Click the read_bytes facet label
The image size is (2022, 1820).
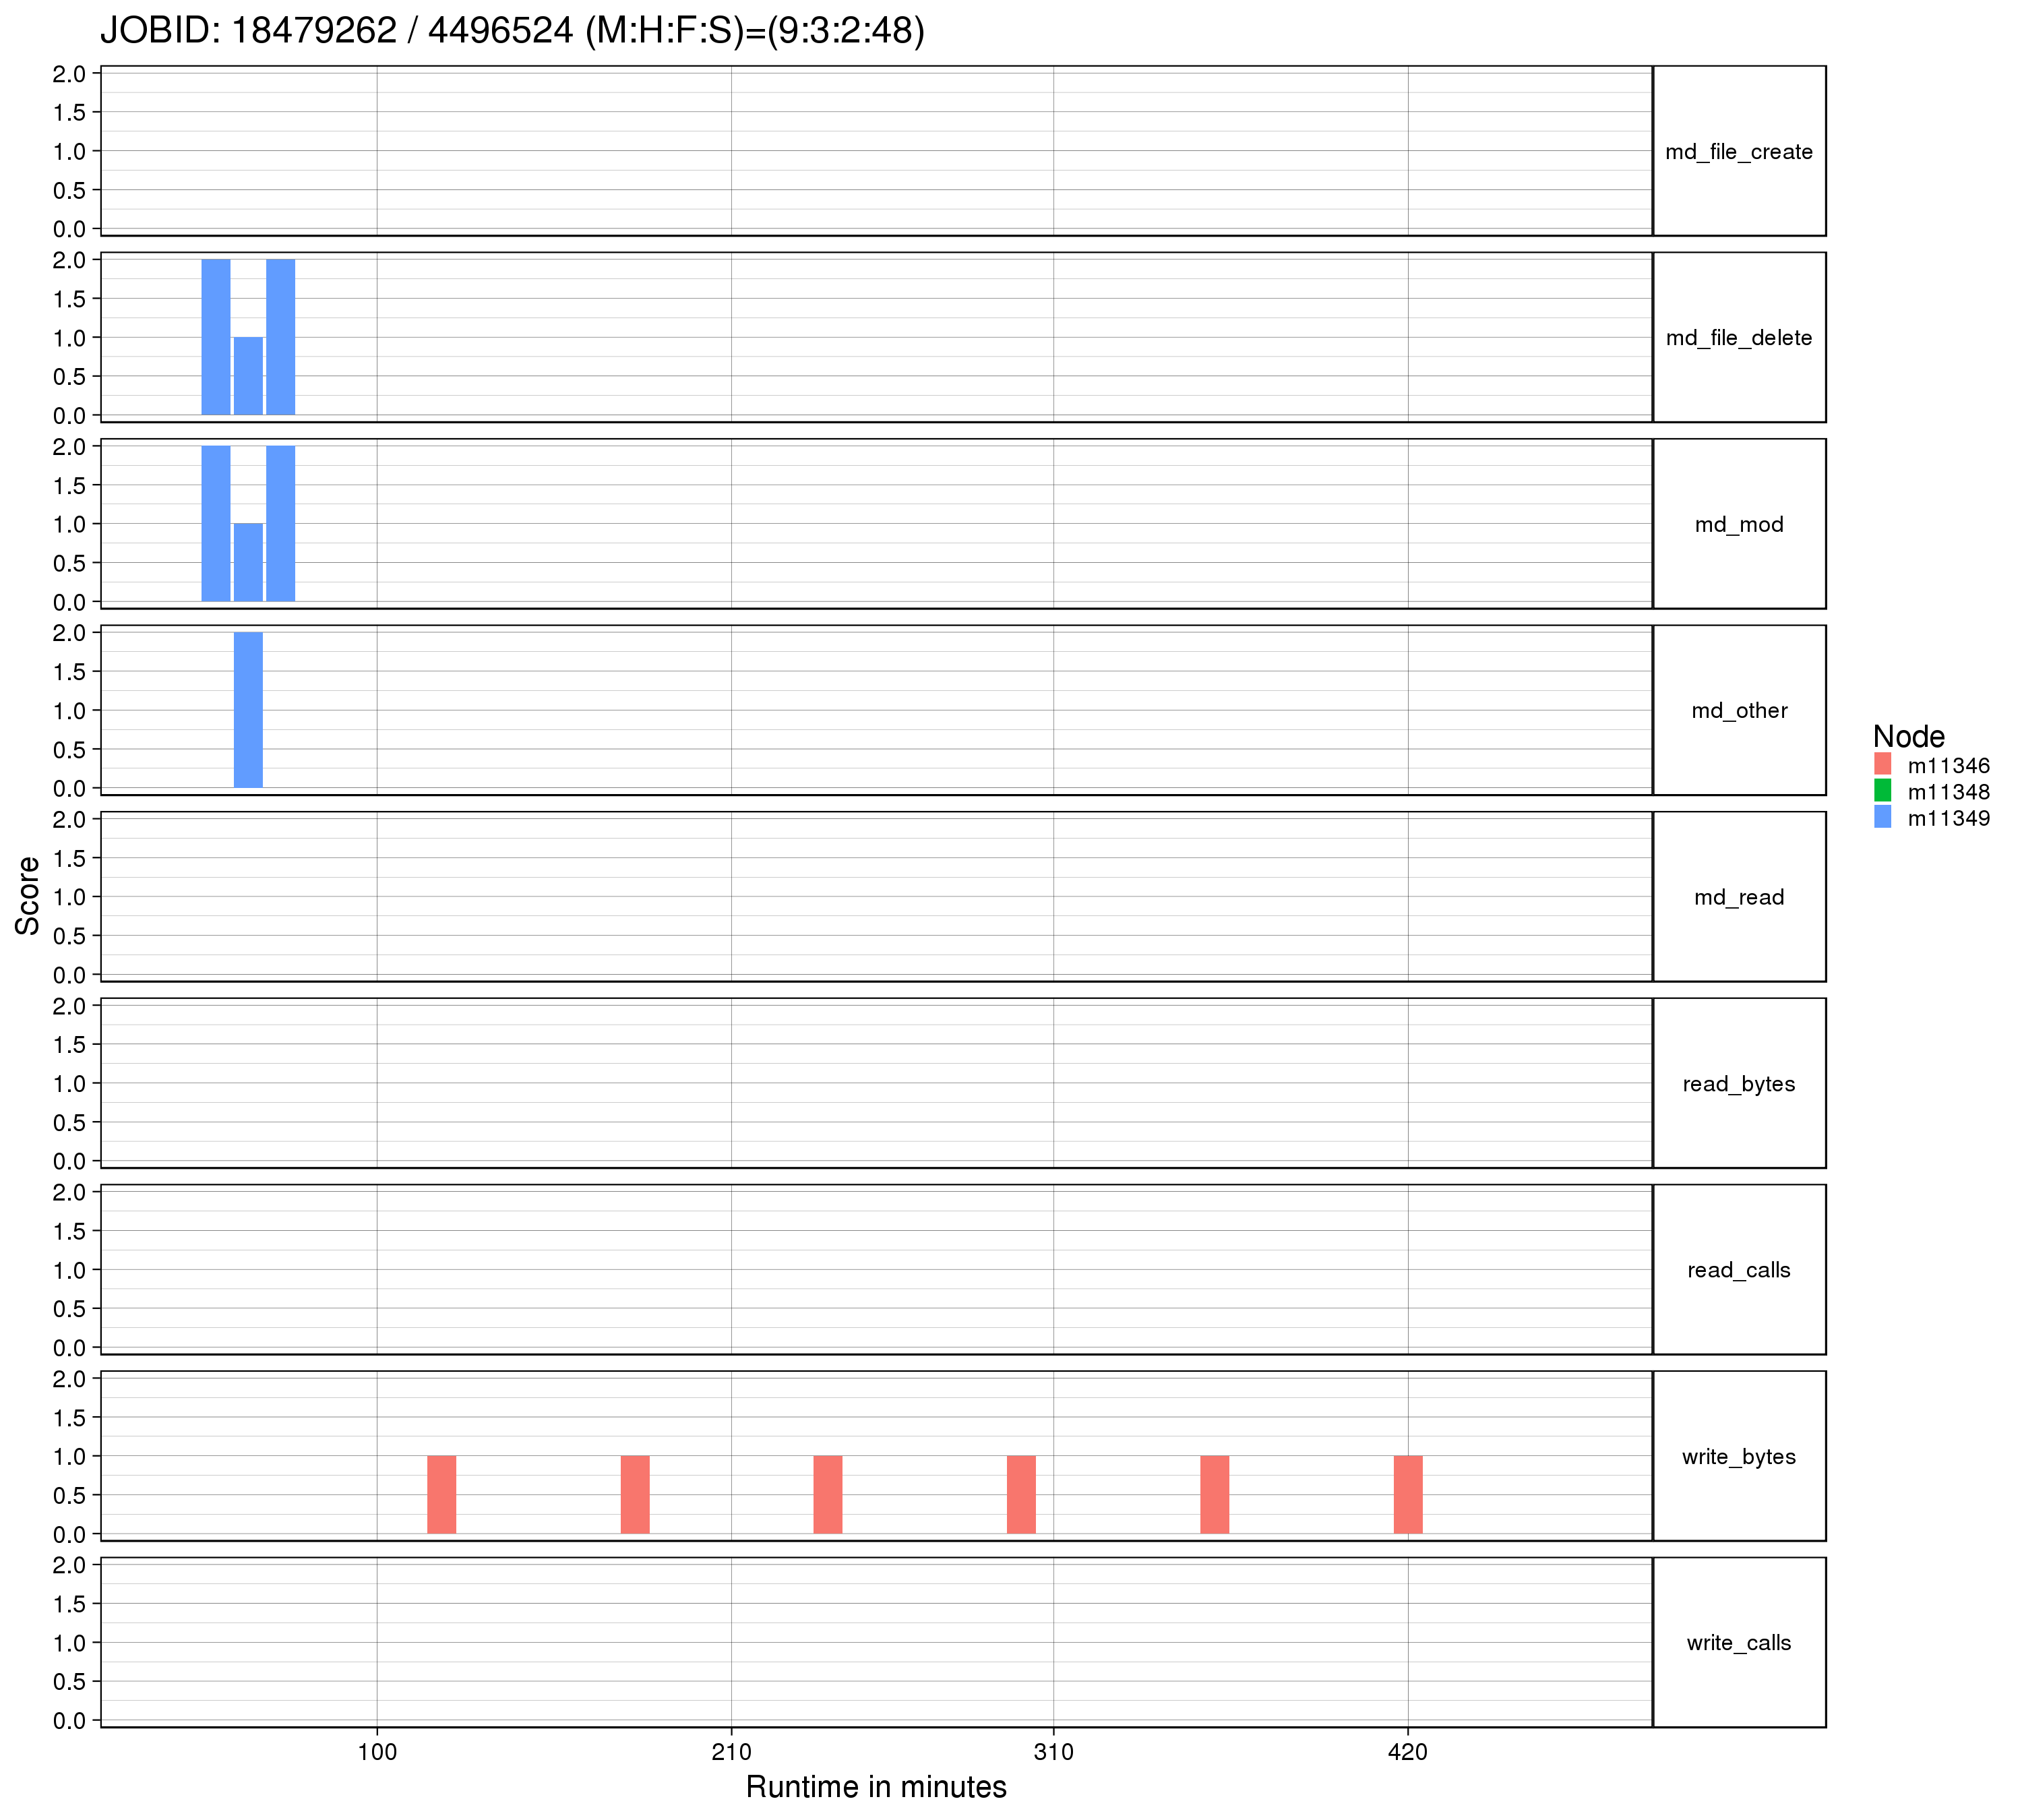point(1738,1084)
